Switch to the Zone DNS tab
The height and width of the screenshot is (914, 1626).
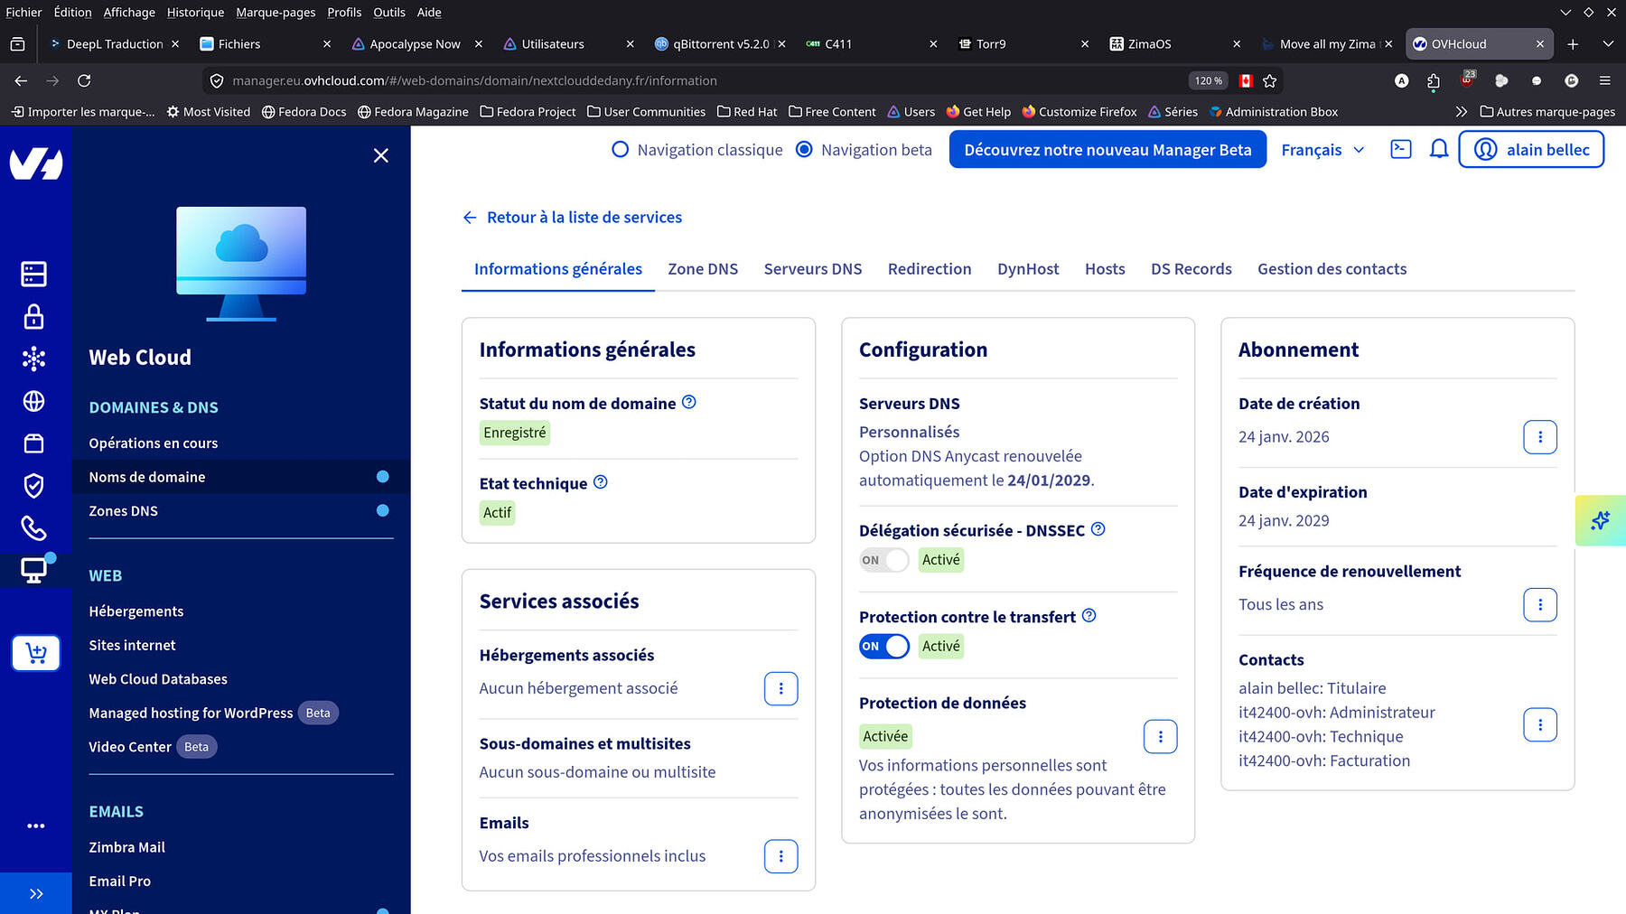703,269
